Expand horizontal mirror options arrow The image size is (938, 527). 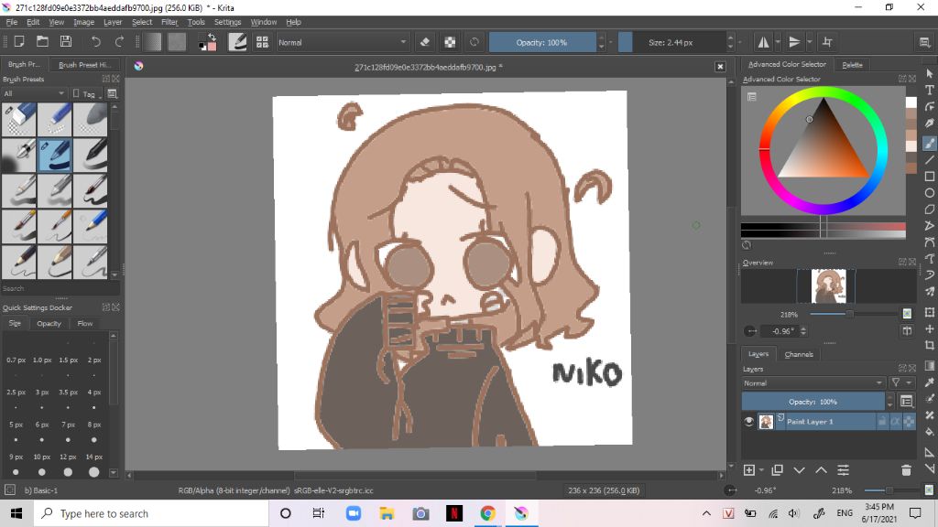tap(778, 42)
